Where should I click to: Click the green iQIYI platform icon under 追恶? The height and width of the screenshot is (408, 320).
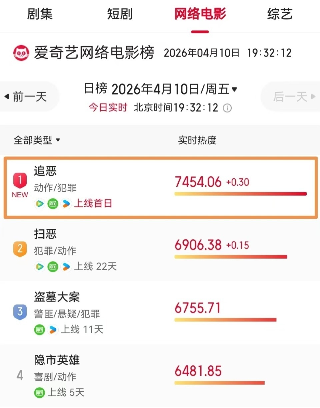click(x=52, y=203)
